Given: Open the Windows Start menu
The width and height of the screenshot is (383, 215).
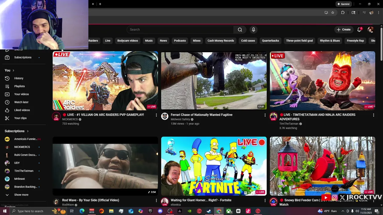Looking at the screenshot, I should (4, 211).
